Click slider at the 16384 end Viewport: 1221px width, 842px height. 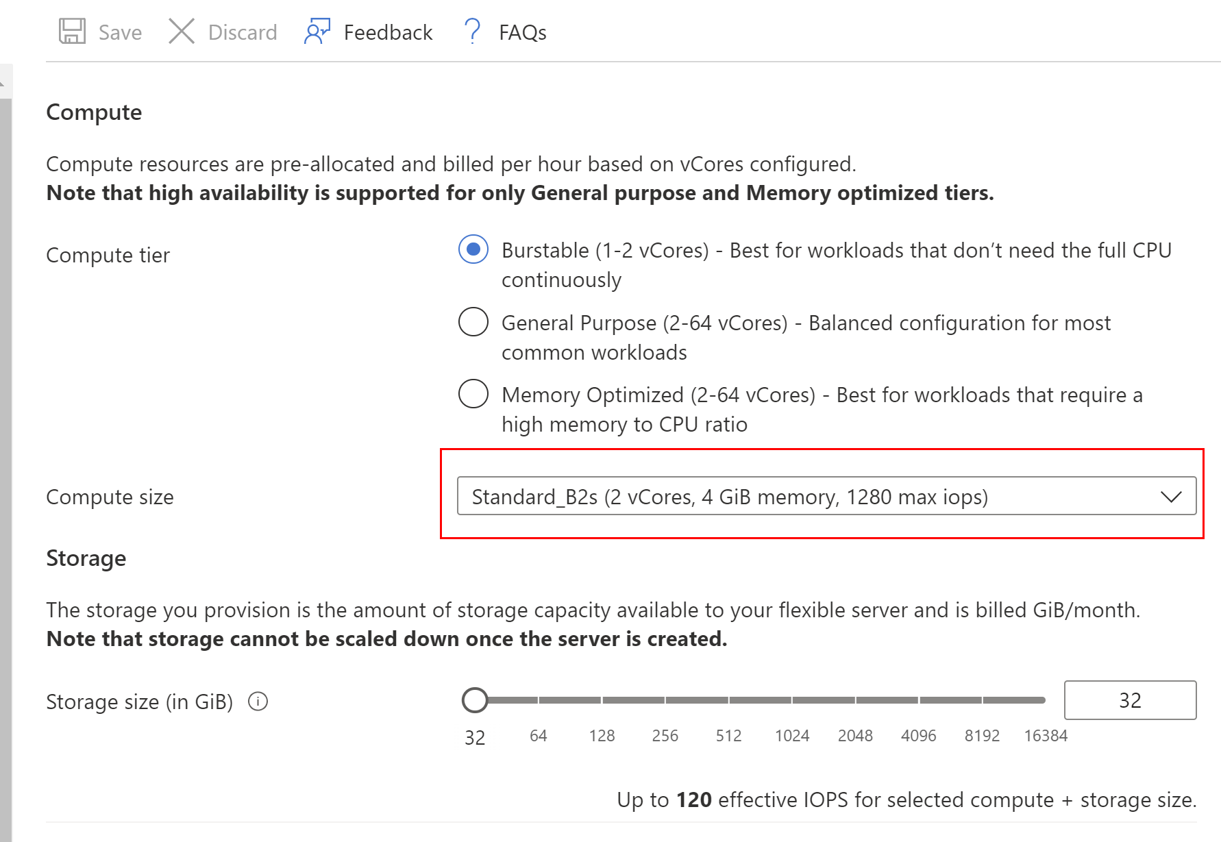pyautogui.click(x=1044, y=700)
